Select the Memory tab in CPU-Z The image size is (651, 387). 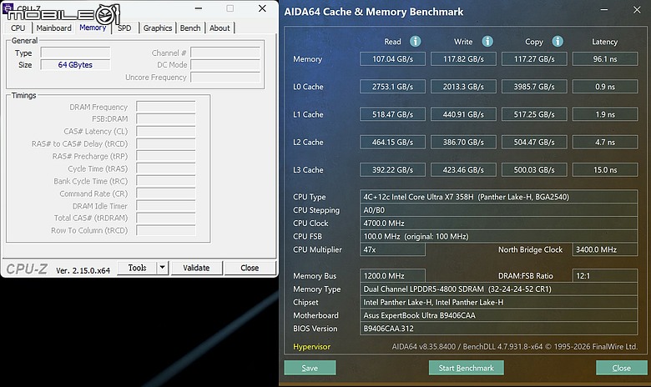click(x=93, y=28)
